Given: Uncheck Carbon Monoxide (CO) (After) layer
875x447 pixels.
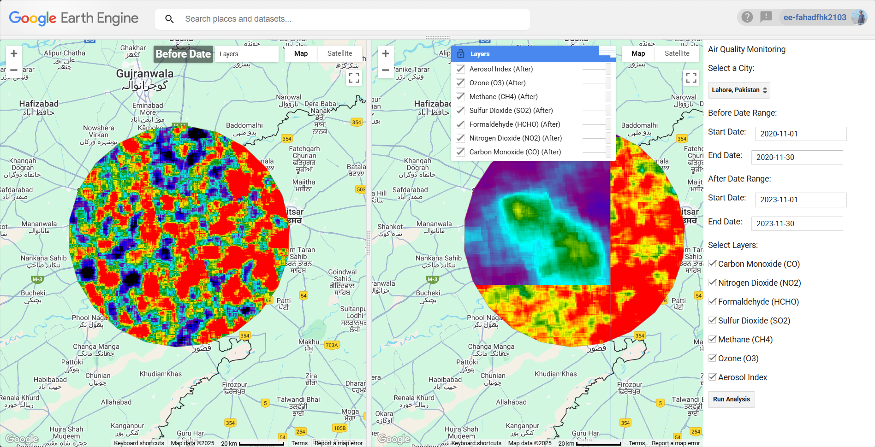Looking at the screenshot, I should point(460,152).
